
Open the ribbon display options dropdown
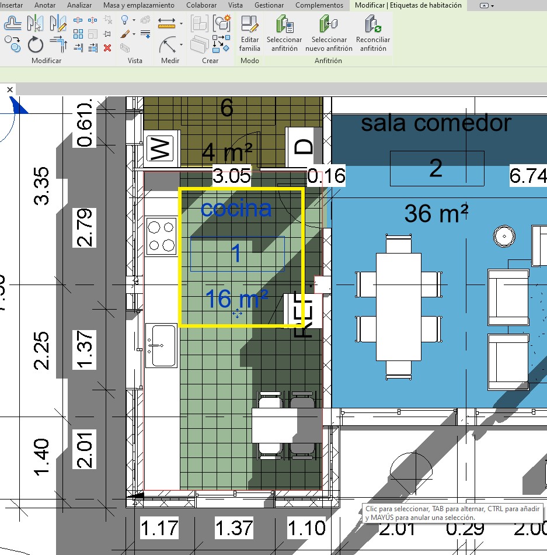(486, 5)
